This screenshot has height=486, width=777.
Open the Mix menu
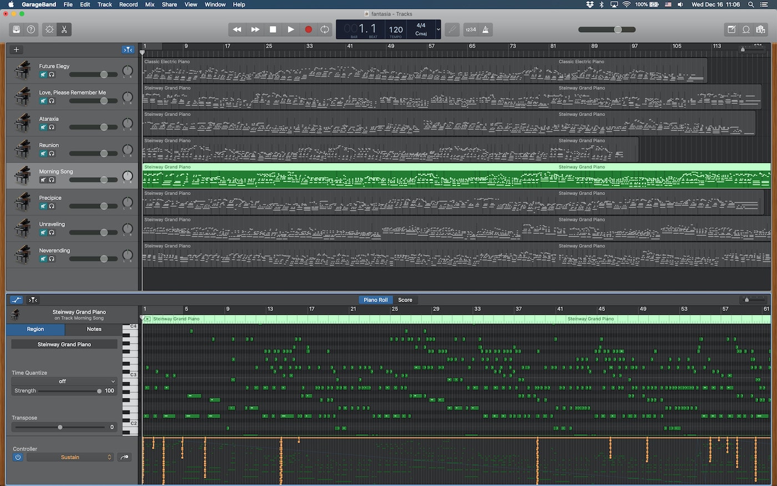150,4
